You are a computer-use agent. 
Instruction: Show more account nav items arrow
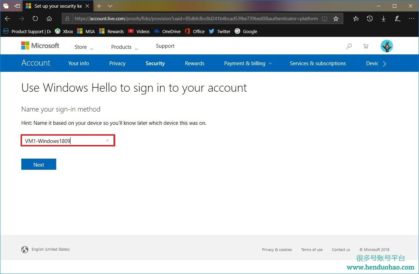pos(384,63)
